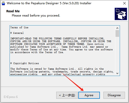Close the installer window
129x103 pixels.
(x=124, y=3)
